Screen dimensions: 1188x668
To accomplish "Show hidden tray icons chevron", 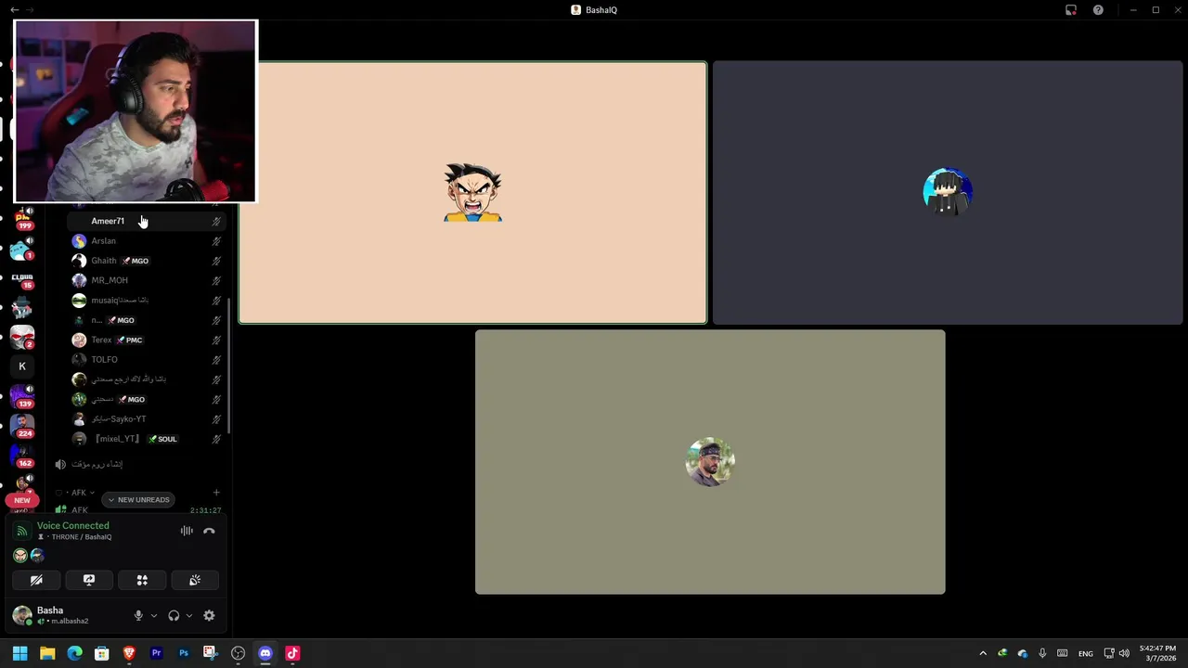I will (983, 653).
